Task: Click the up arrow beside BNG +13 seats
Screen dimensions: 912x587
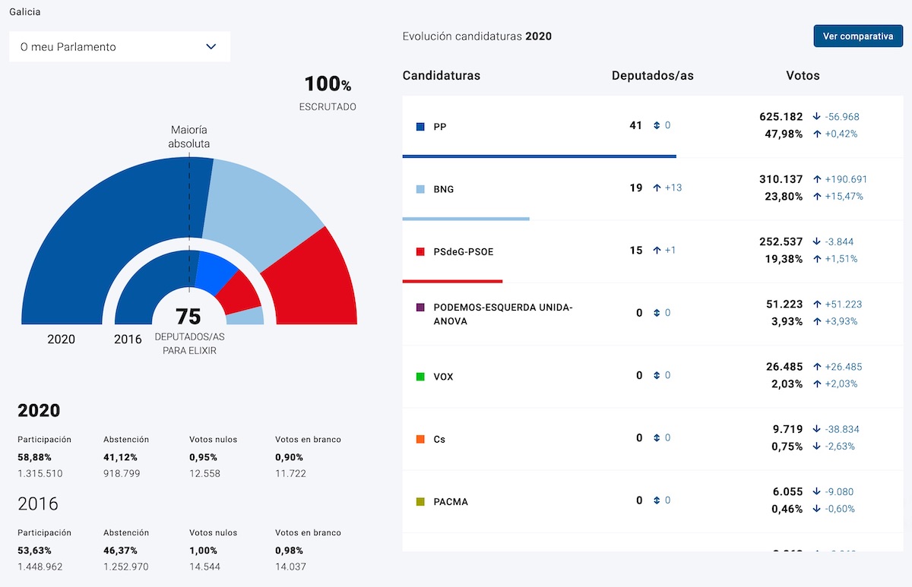Action: tap(657, 188)
